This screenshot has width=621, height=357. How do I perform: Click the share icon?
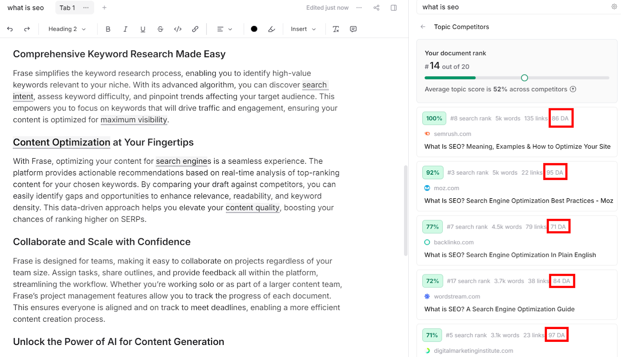pyautogui.click(x=376, y=8)
